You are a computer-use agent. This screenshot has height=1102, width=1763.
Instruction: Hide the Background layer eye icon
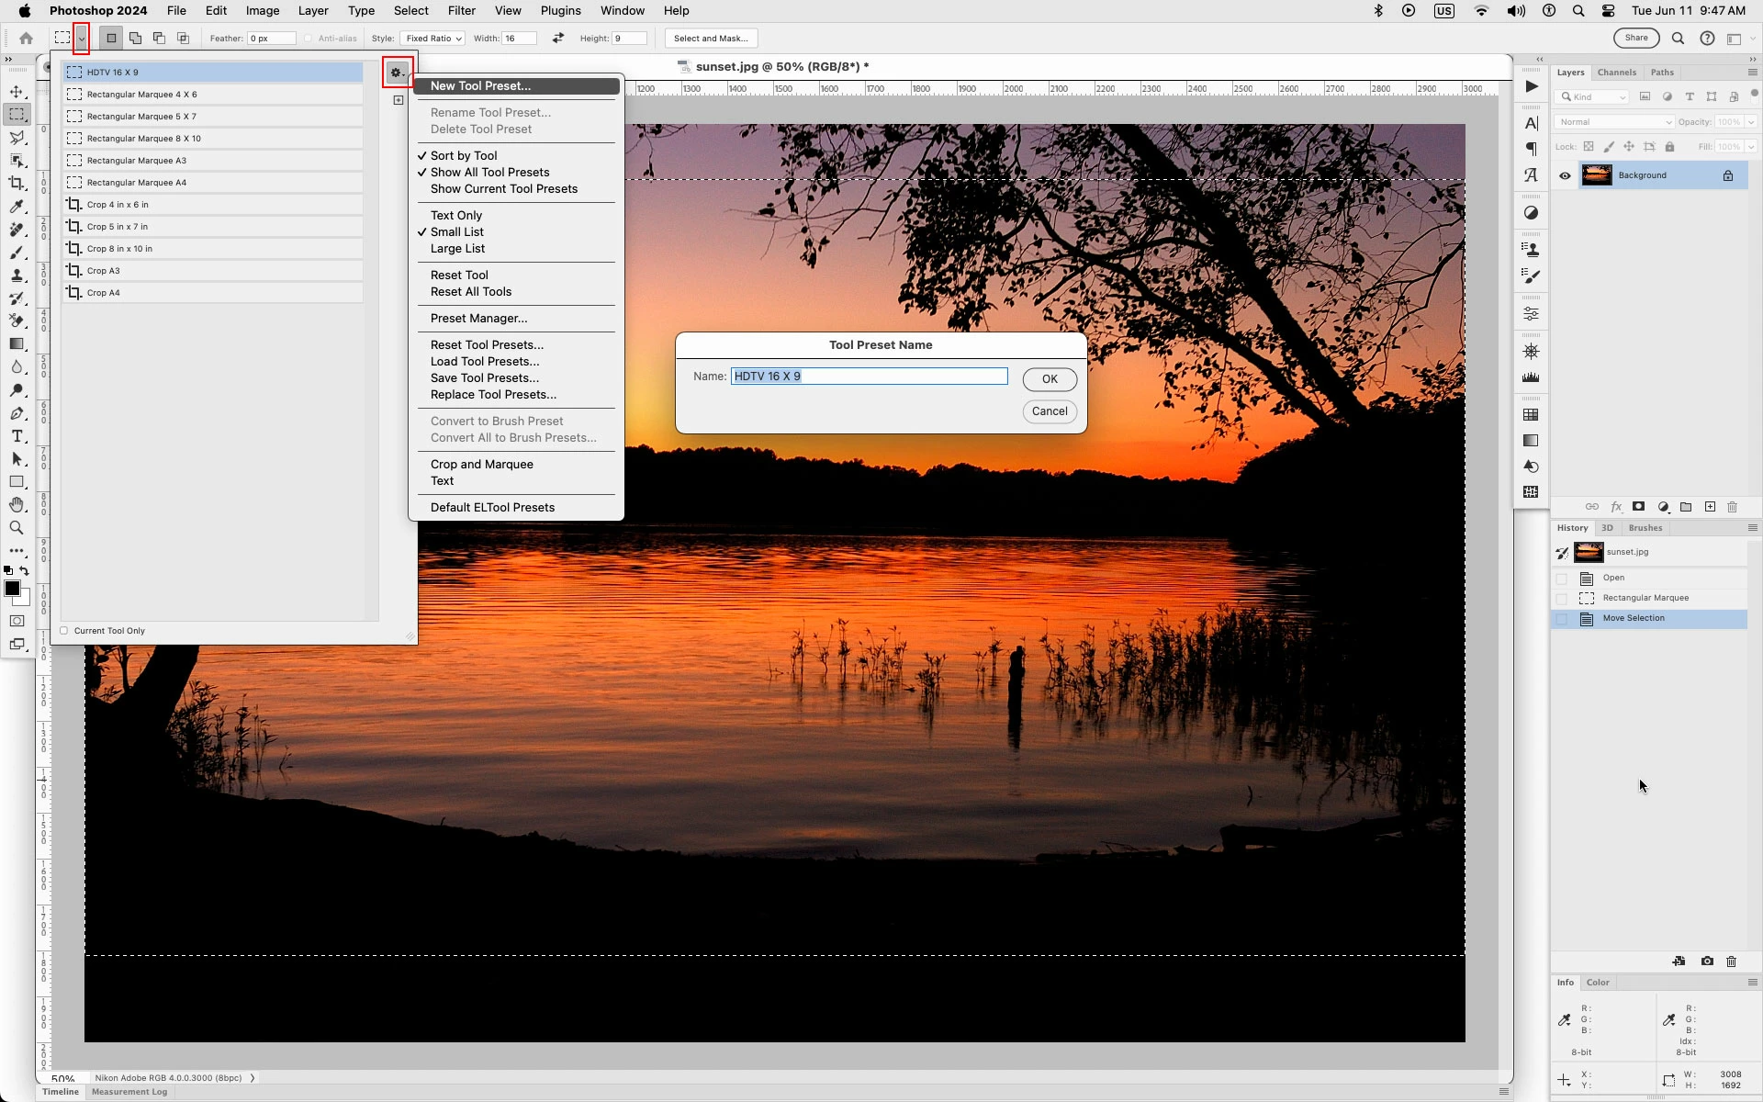1565,175
